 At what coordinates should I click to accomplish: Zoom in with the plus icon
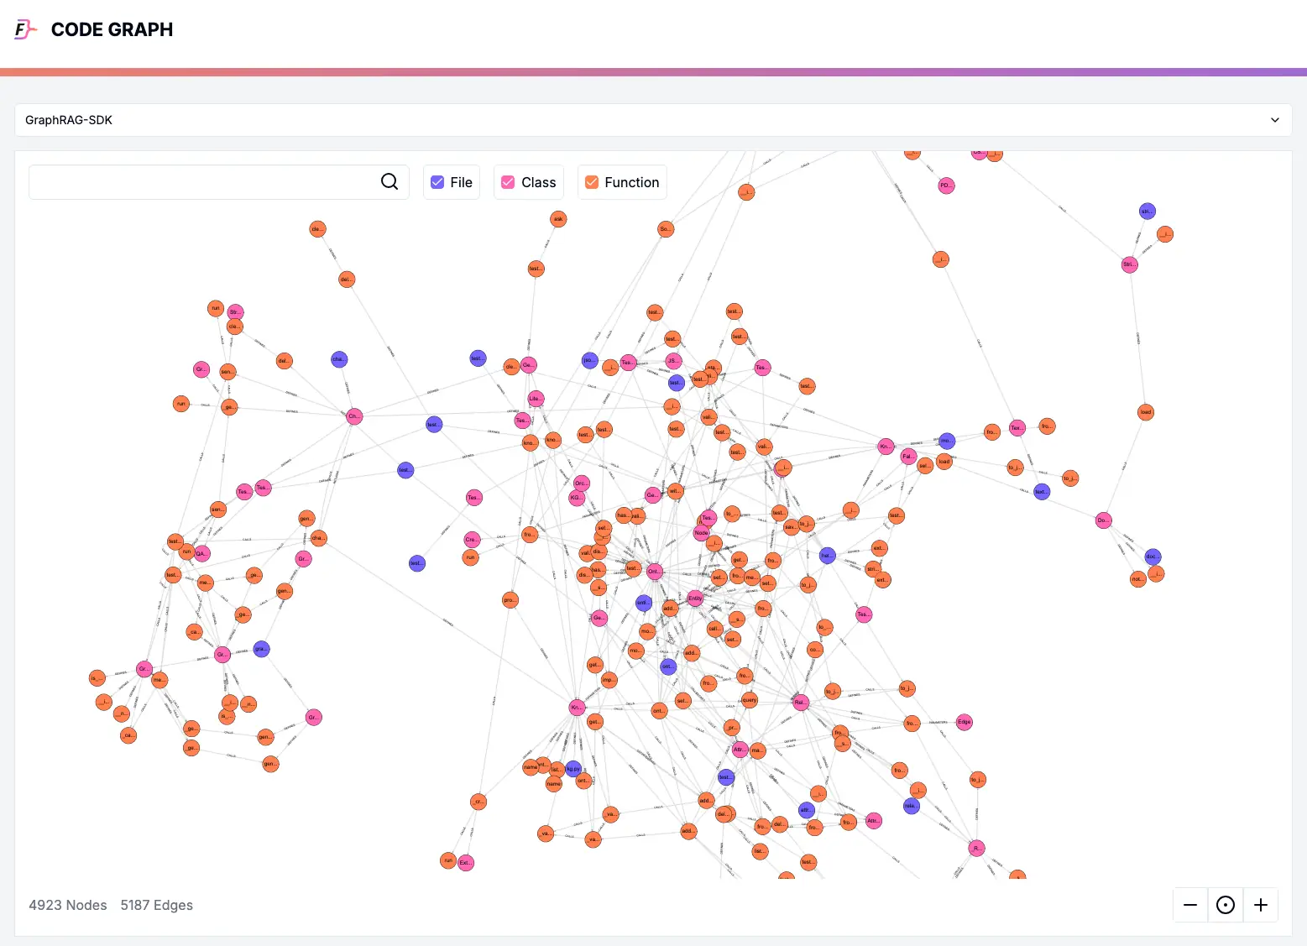click(1260, 905)
